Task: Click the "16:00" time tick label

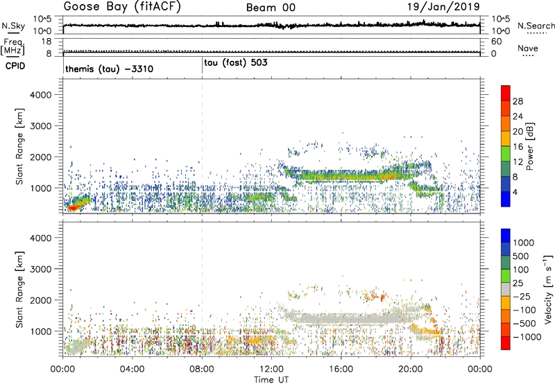Action: tap(341, 369)
